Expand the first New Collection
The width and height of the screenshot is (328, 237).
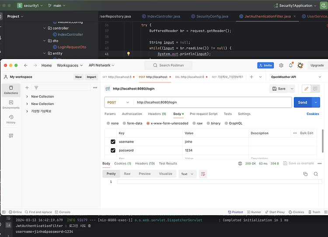pyautogui.click(x=27, y=97)
